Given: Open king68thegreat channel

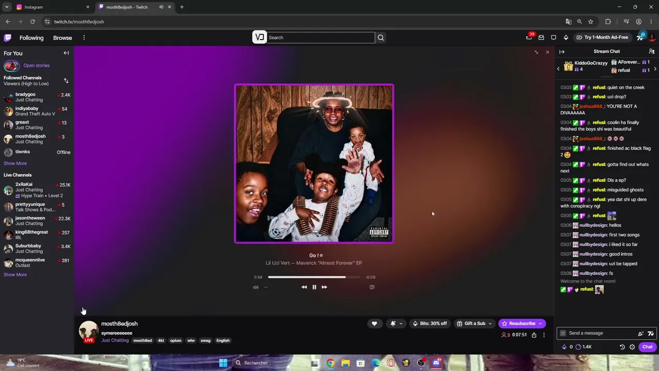Looking at the screenshot, I should point(37,234).
